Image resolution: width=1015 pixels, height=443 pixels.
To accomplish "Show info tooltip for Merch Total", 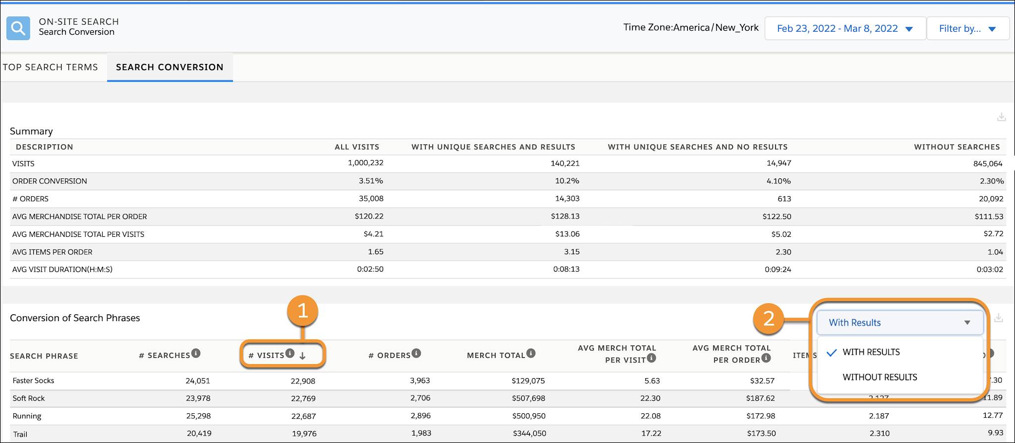I will pos(531,353).
